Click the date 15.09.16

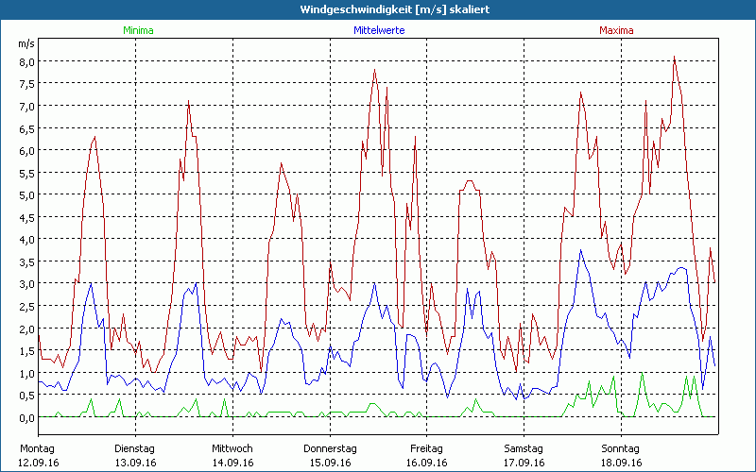click(x=330, y=463)
